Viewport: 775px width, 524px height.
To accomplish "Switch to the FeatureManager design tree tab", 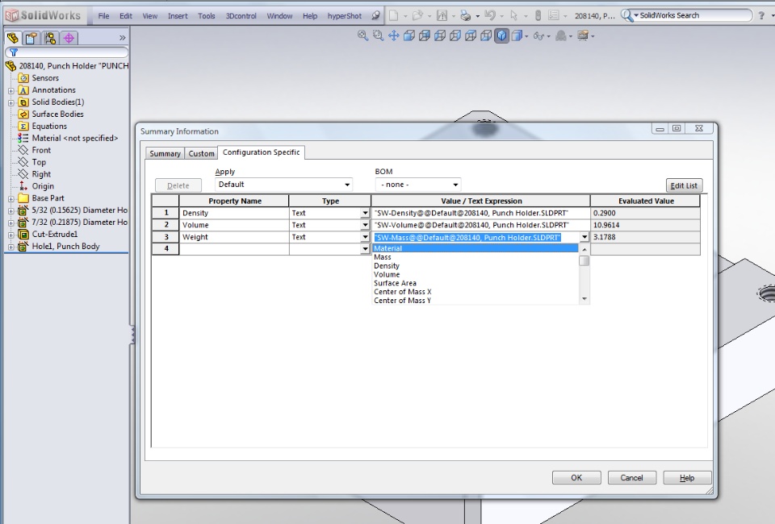I will tap(13, 38).
